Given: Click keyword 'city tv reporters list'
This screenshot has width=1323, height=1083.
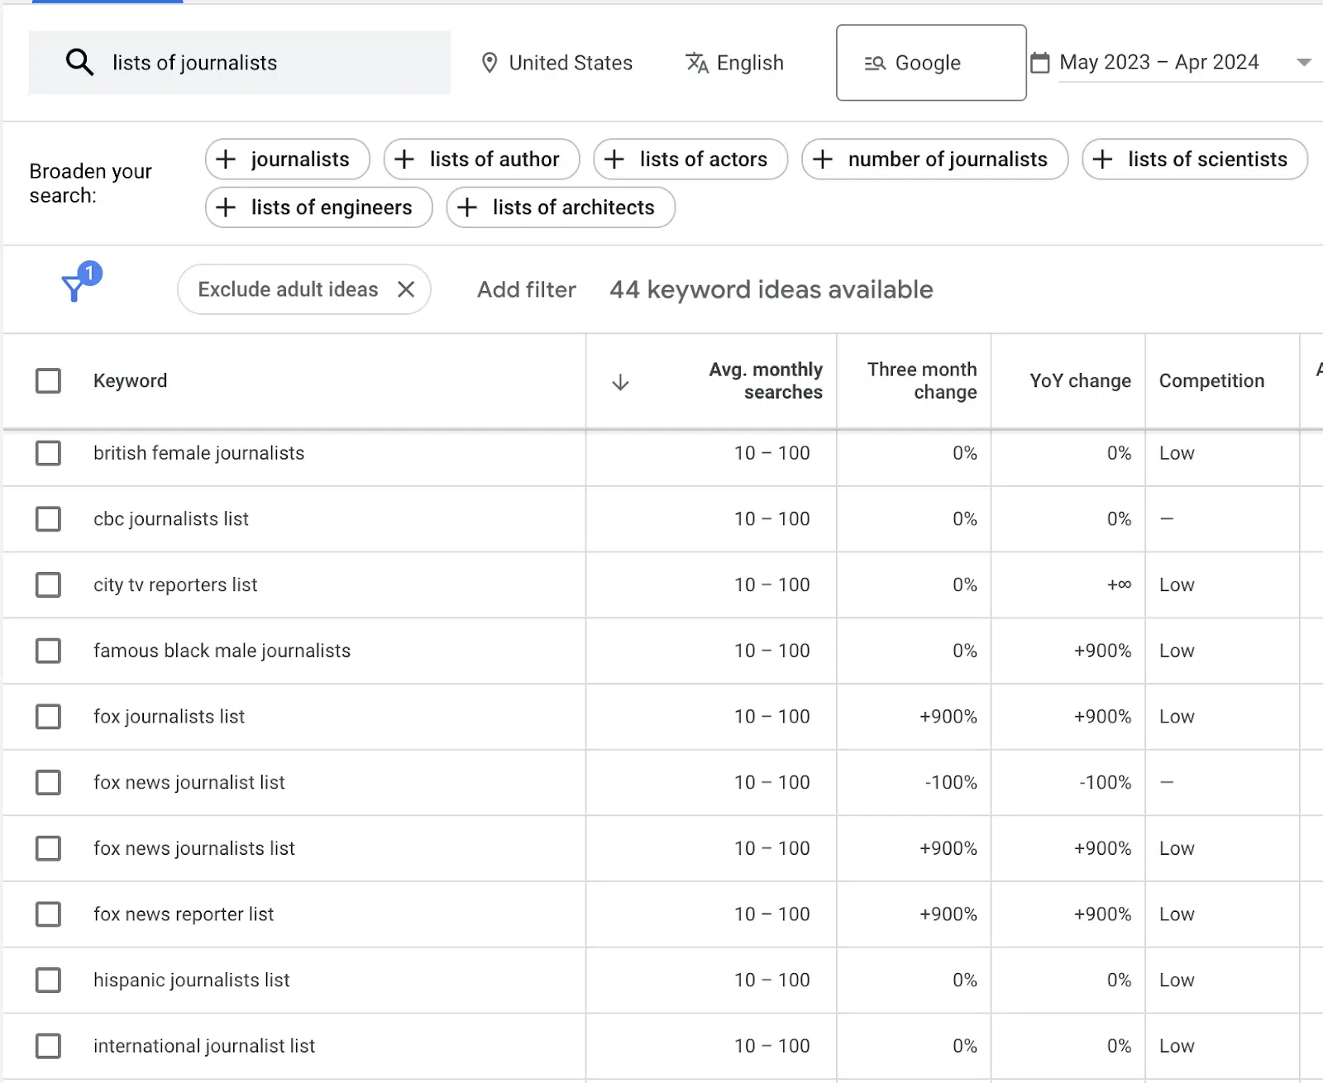Looking at the screenshot, I should [175, 585].
